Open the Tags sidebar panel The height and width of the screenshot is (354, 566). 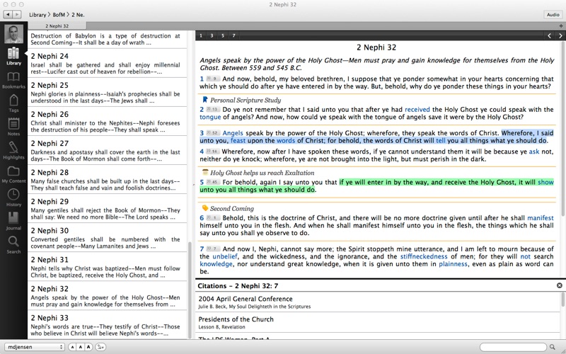[13, 103]
